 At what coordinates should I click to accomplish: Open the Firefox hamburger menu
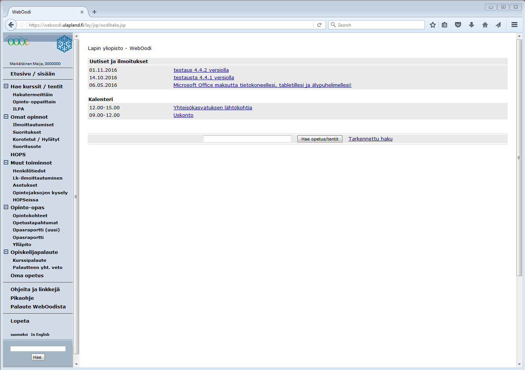[514, 25]
